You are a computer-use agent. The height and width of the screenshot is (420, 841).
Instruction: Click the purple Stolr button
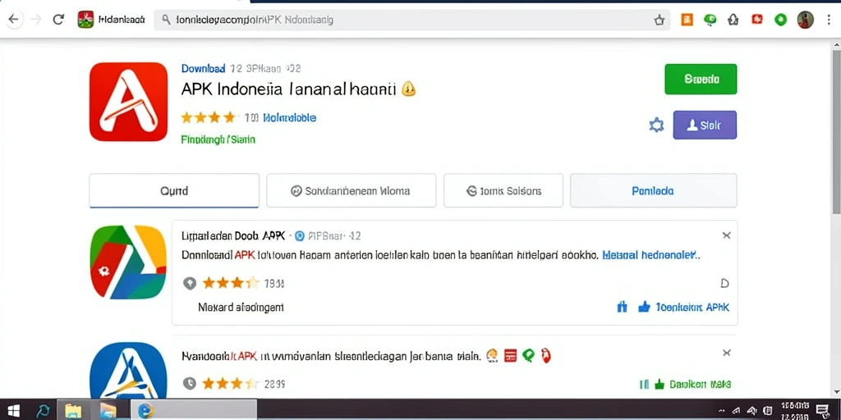(x=704, y=126)
